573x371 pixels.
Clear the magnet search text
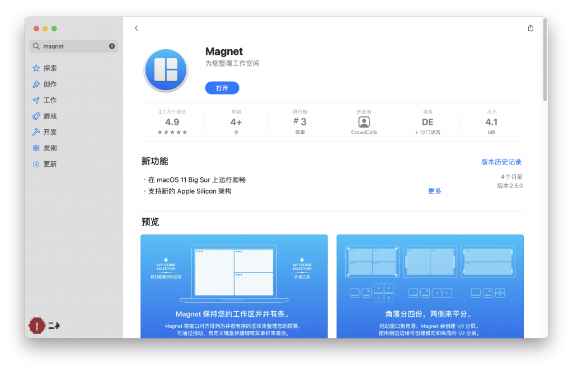point(112,46)
